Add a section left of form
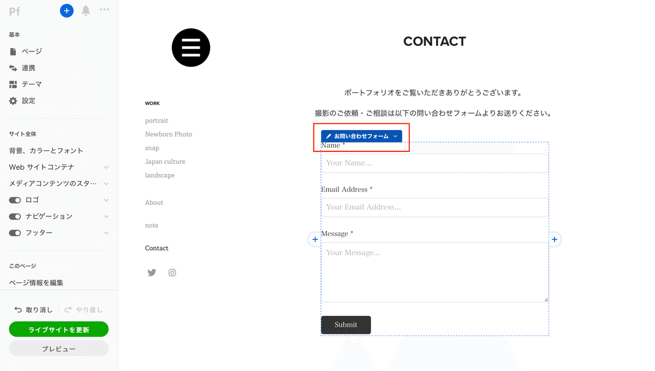The height and width of the screenshot is (371, 655). [315, 239]
